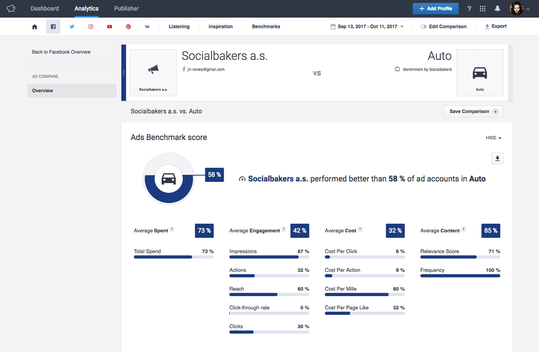Click the car icon in donut chart
This screenshot has width=539, height=352.
tap(168, 179)
